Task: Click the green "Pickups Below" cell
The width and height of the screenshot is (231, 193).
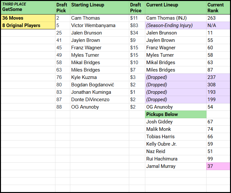Action: click(176, 114)
